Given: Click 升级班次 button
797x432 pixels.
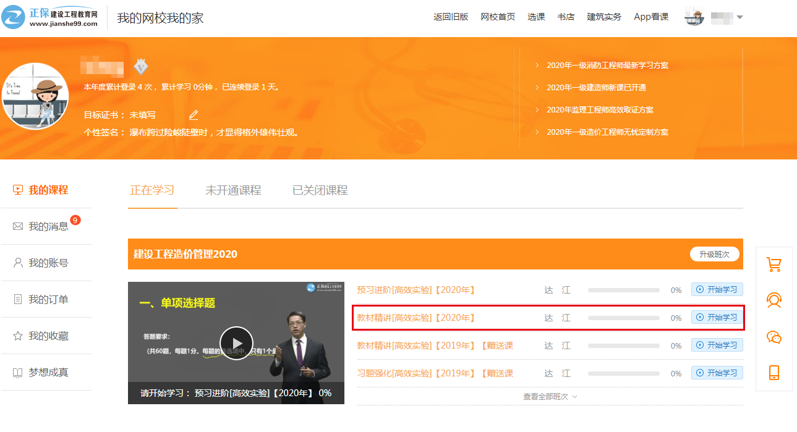Looking at the screenshot, I should coord(714,255).
